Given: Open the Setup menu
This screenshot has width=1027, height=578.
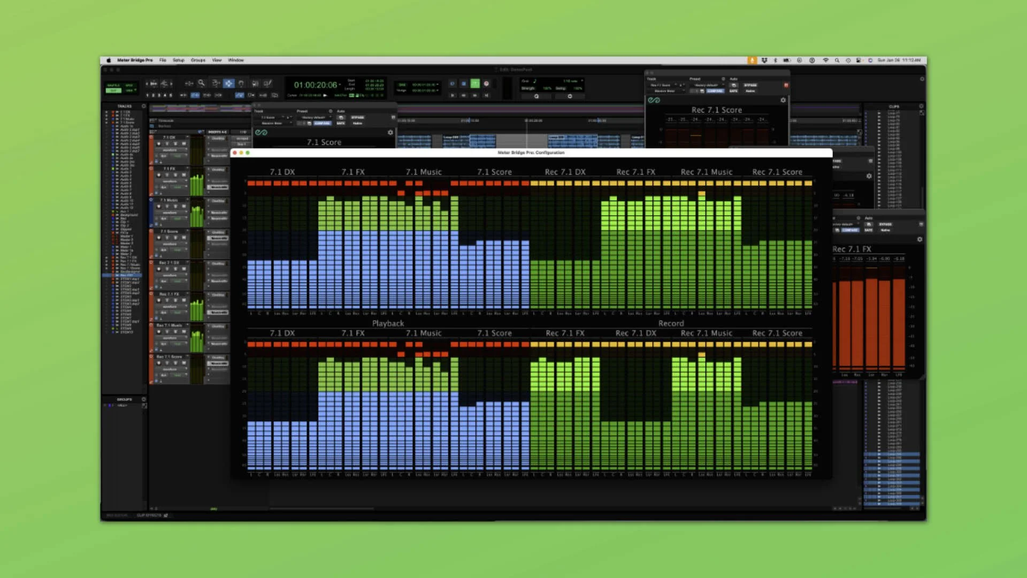Looking at the screenshot, I should click(178, 60).
